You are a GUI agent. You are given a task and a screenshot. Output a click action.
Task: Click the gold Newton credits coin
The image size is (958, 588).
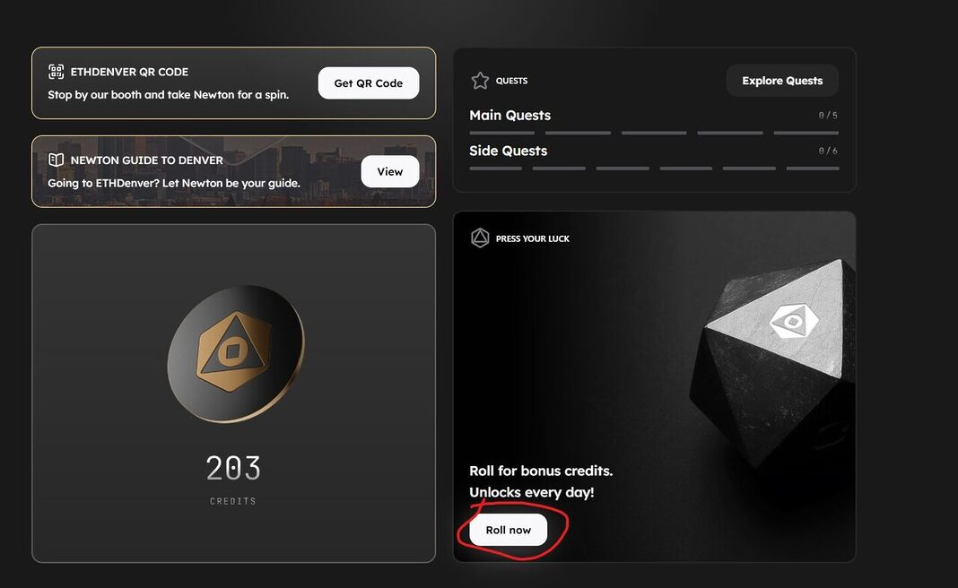(236, 353)
